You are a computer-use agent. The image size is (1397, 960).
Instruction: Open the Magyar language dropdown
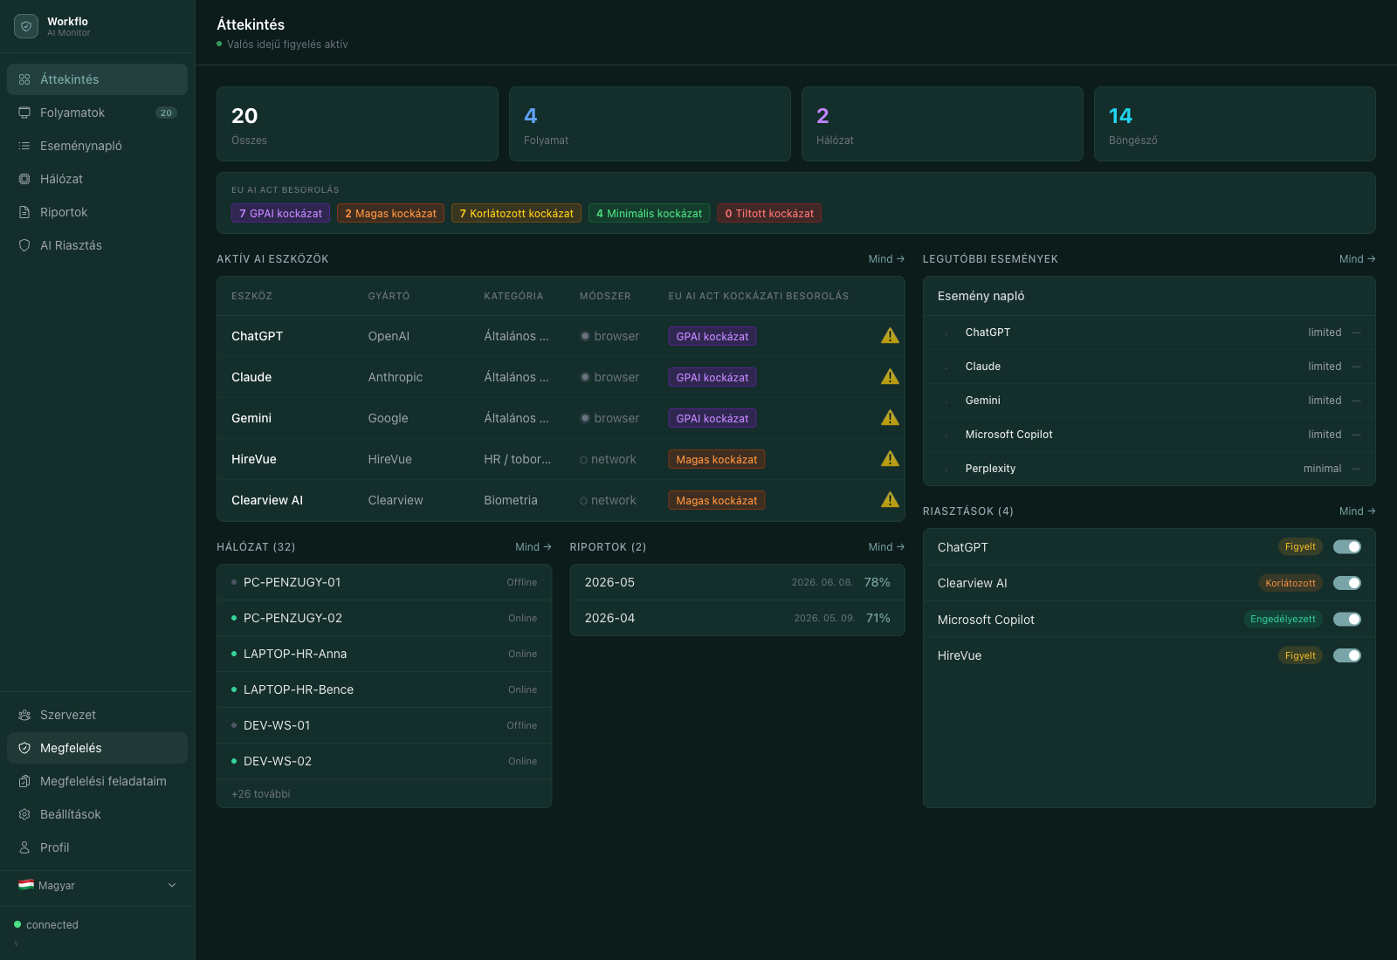coord(98,885)
